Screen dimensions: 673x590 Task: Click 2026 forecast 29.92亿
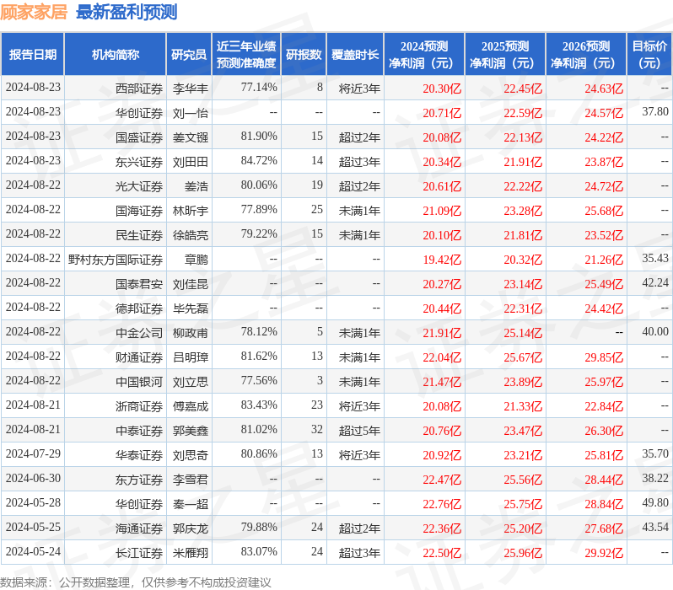[x=604, y=553]
